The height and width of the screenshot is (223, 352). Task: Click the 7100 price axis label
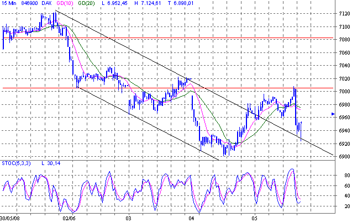pos(345,26)
